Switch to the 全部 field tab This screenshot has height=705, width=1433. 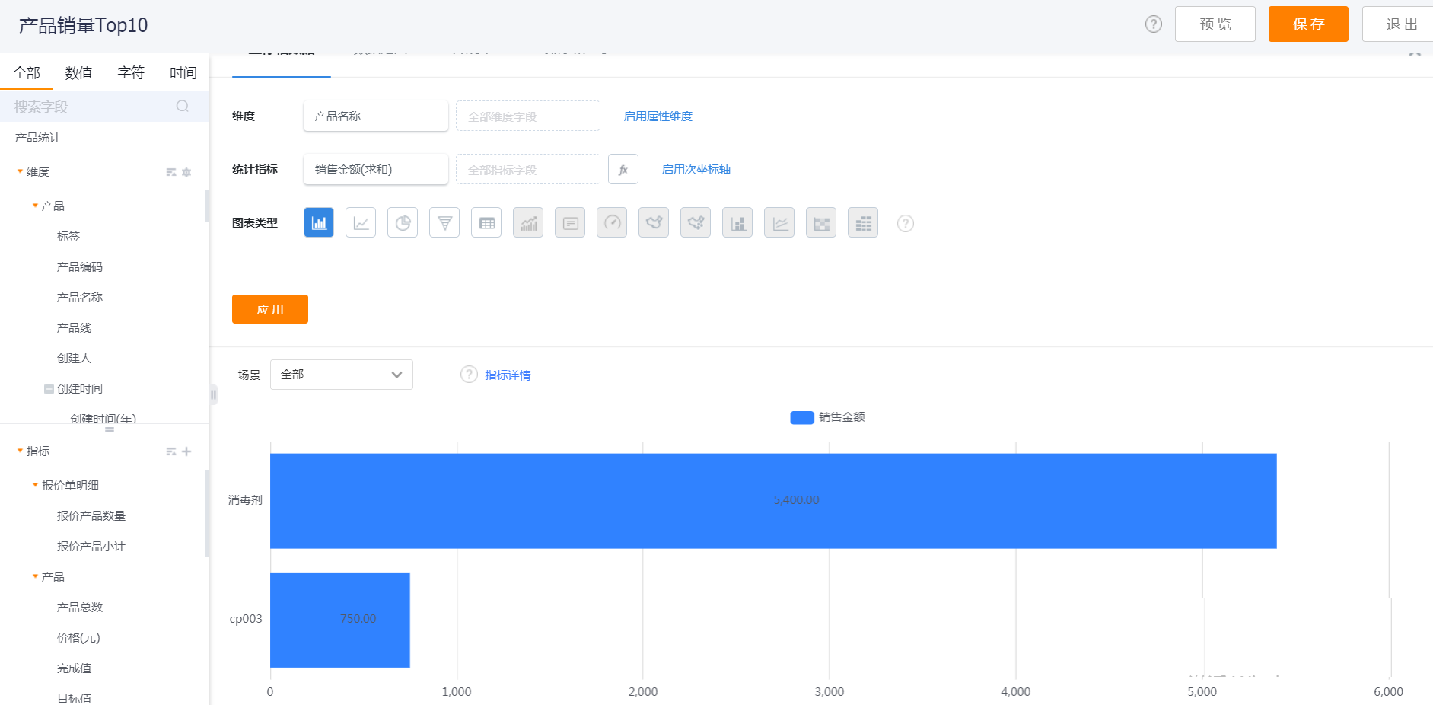27,73
